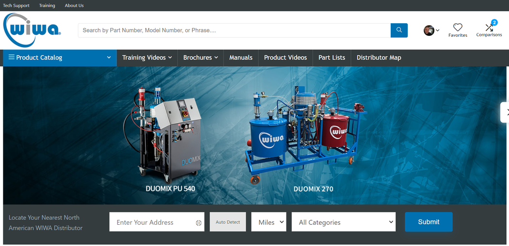
Task: Click the address locate crosshair icon
Action: (199, 223)
